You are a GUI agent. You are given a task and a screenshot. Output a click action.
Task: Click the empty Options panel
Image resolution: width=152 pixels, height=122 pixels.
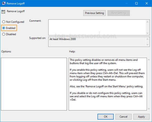(34, 84)
